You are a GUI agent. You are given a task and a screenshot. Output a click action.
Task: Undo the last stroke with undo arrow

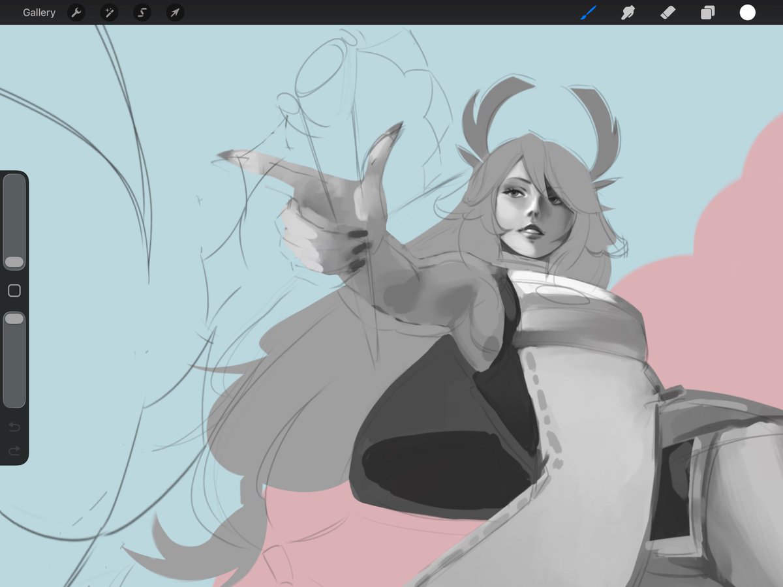click(x=14, y=427)
